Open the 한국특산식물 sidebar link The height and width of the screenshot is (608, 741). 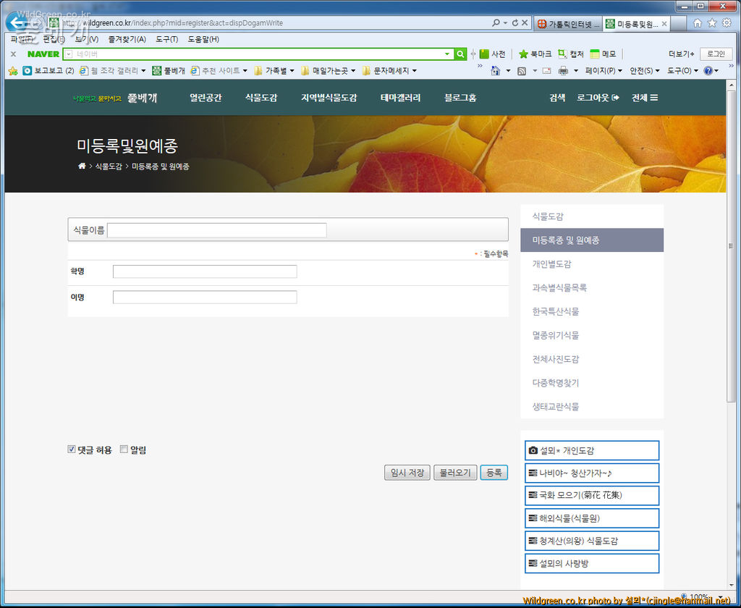click(x=556, y=311)
